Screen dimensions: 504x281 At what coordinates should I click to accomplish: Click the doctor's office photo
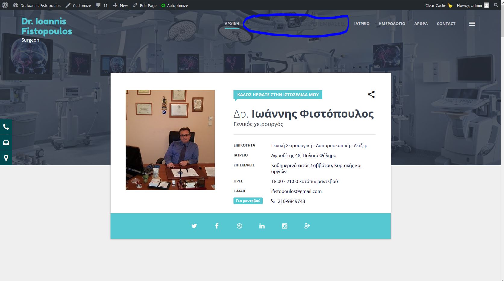170,140
